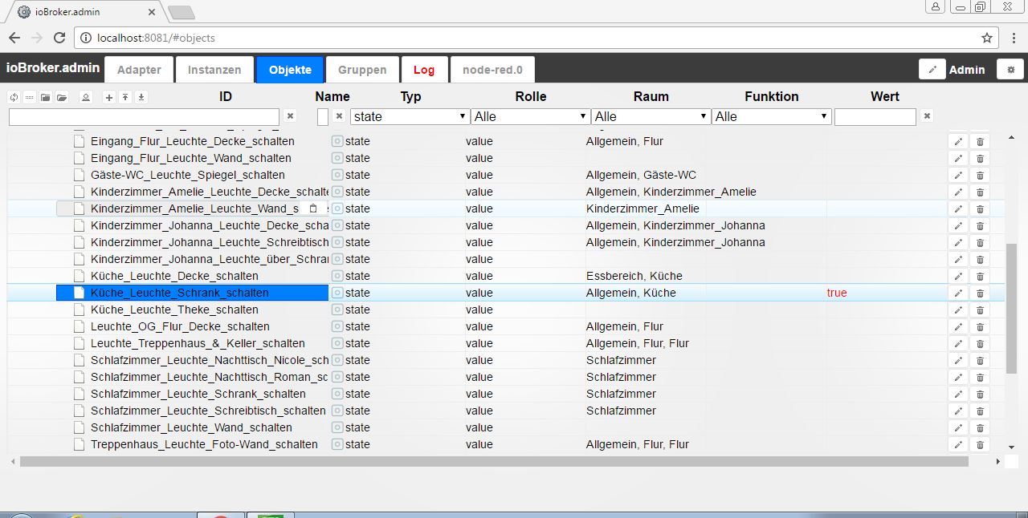Open the Typ filter dropdown showing state

coord(410,117)
